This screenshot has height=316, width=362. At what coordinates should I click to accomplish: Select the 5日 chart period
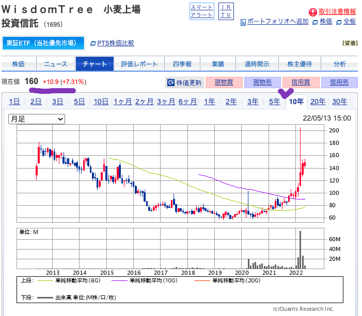coord(79,102)
